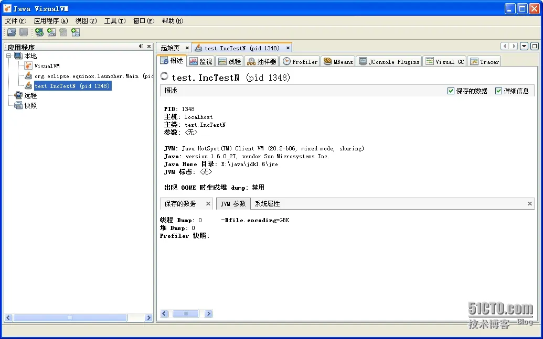Click the applications panel horizontal scrollbar thumb

(70, 318)
